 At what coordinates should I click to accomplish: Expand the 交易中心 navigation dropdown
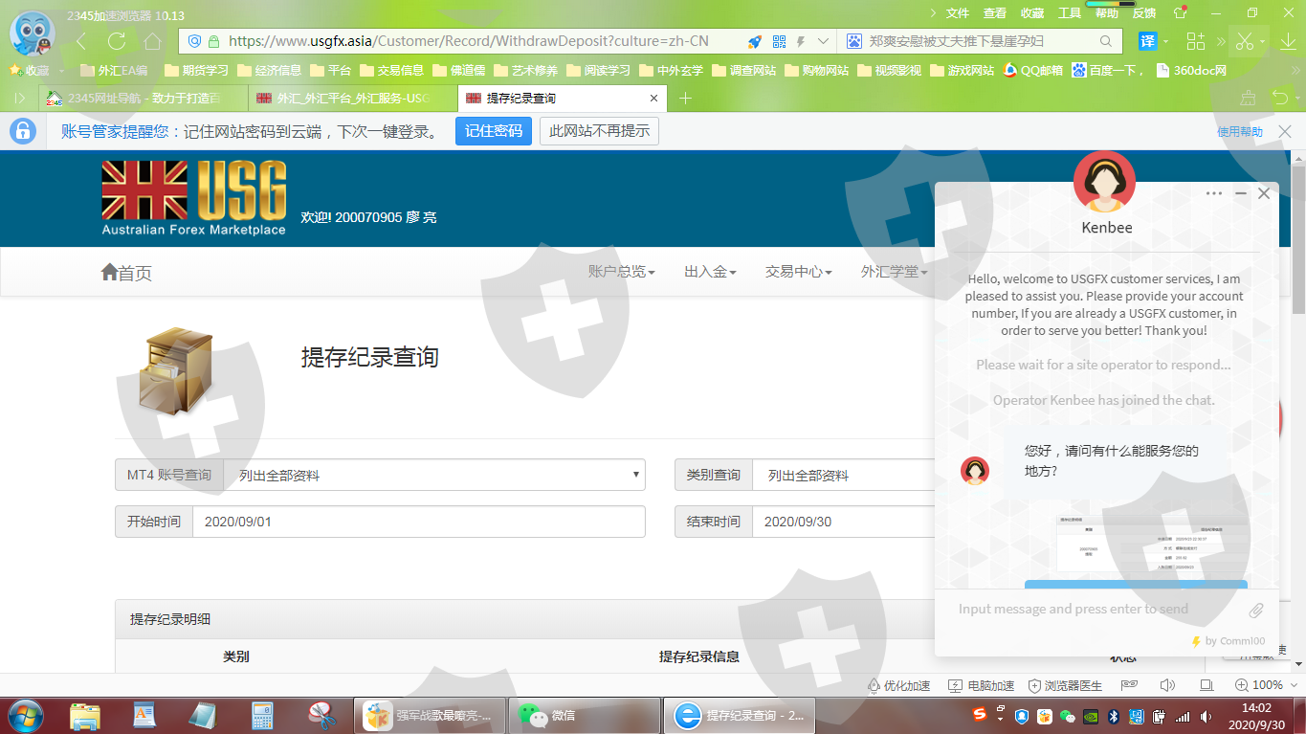click(798, 272)
